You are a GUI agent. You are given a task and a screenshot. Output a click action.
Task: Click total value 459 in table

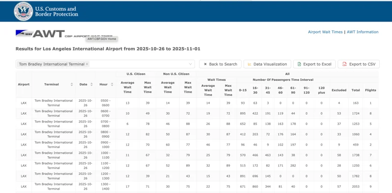(356, 145)
